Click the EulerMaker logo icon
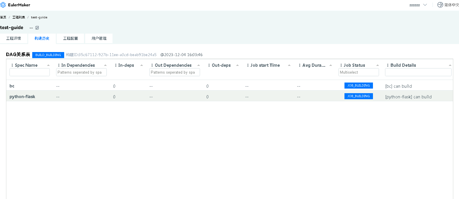 coord(3,5)
